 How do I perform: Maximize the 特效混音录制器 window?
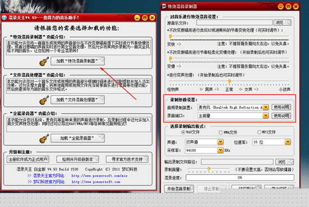point(288,7)
